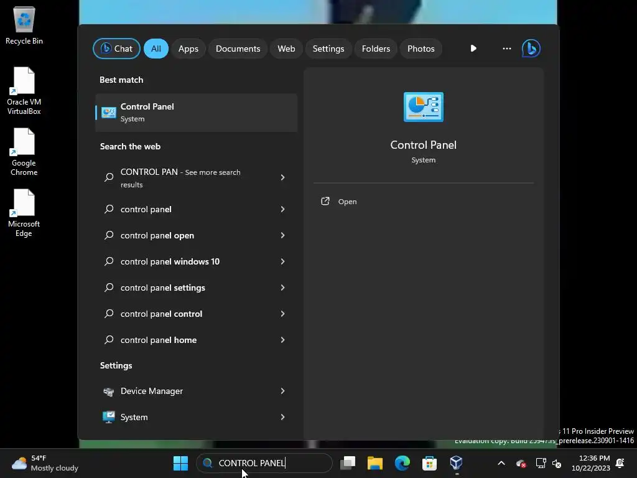Show hidden system tray icons
637x478 pixels.
501,463
